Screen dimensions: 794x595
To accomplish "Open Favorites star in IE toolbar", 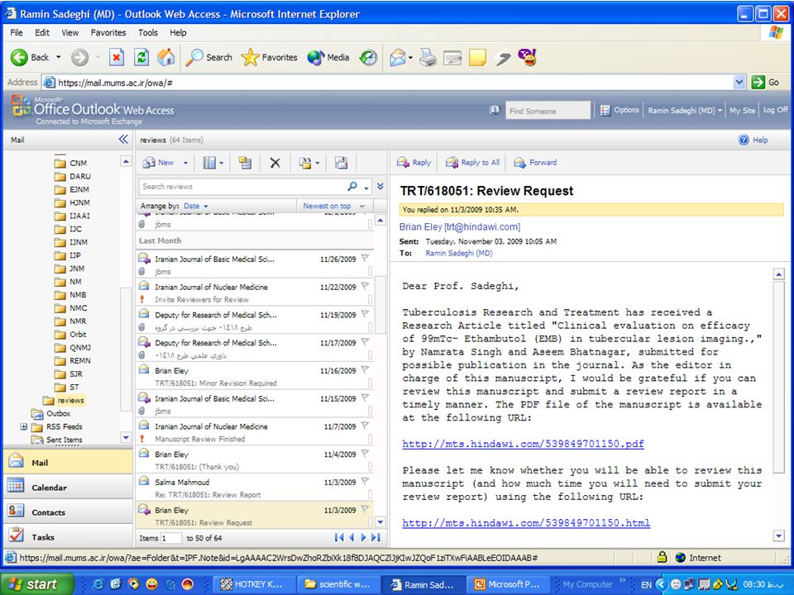I will (x=269, y=57).
